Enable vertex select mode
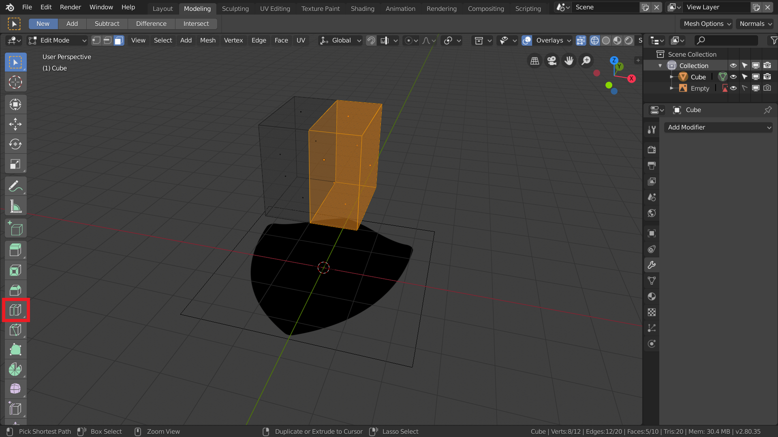The width and height of the screenshot is (778, 437). (x=96, y=40)
